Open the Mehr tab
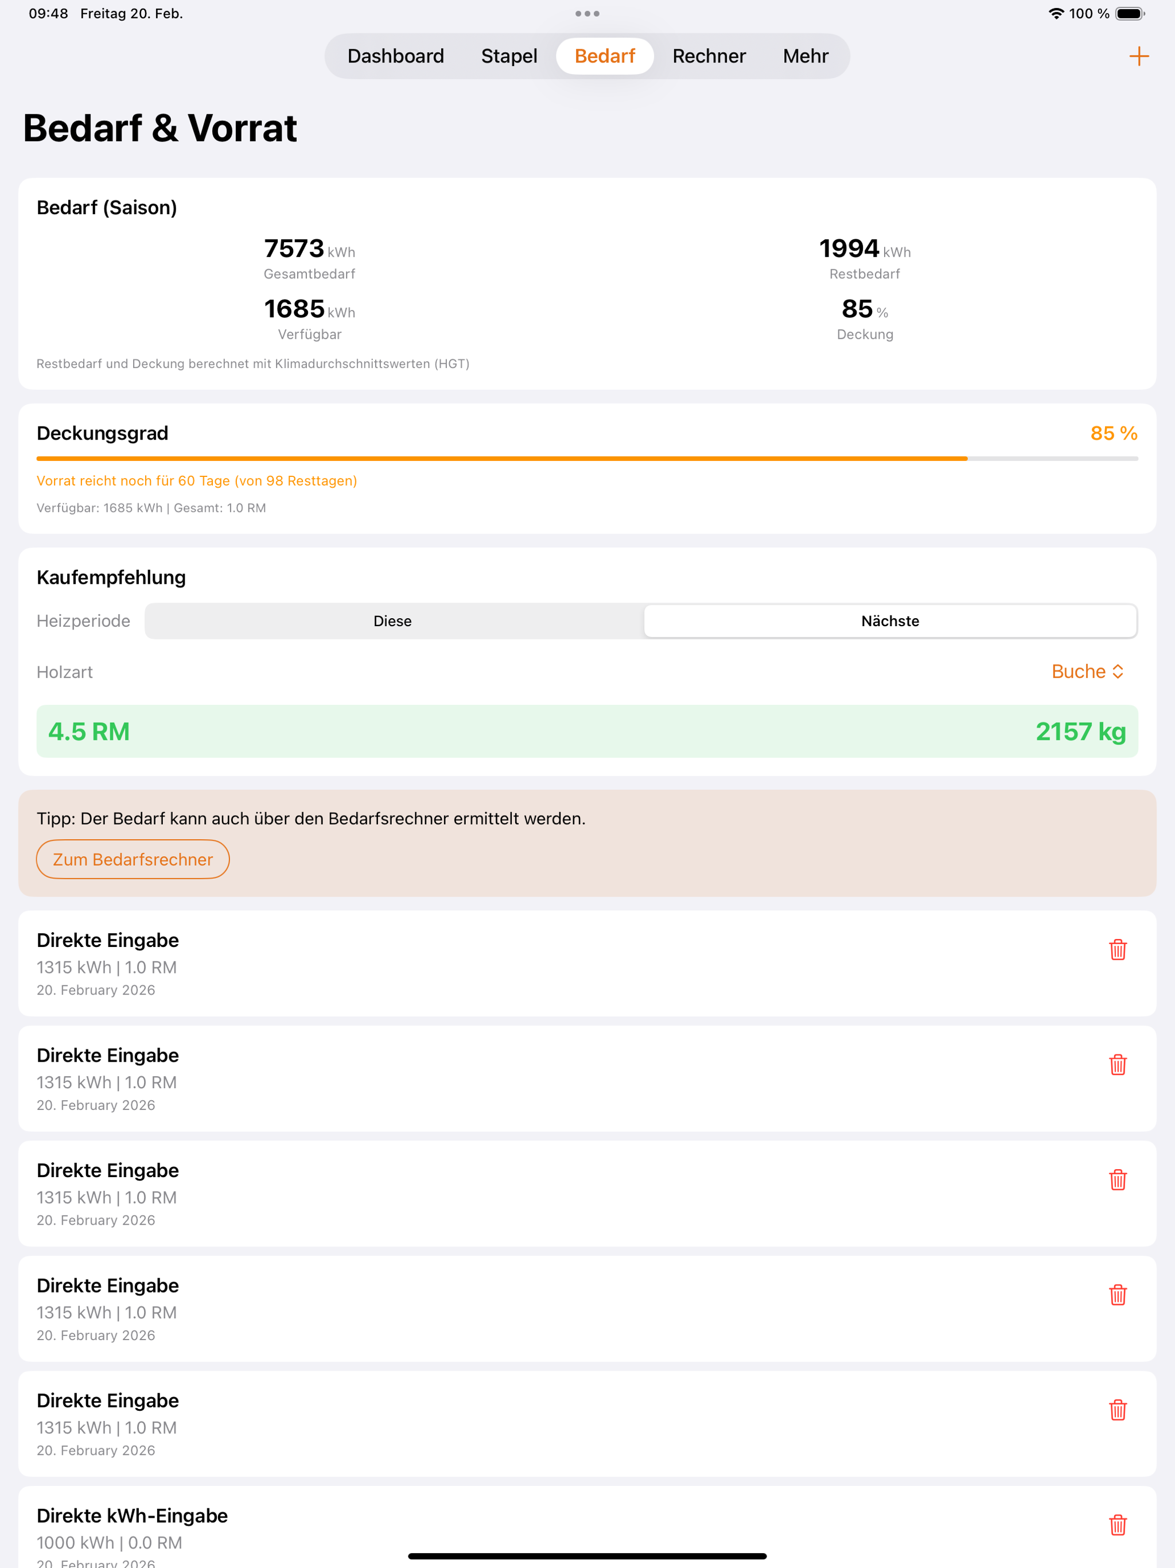Screen dimensions: 1175x1568 pyautogui.click(x=805, y=56)
